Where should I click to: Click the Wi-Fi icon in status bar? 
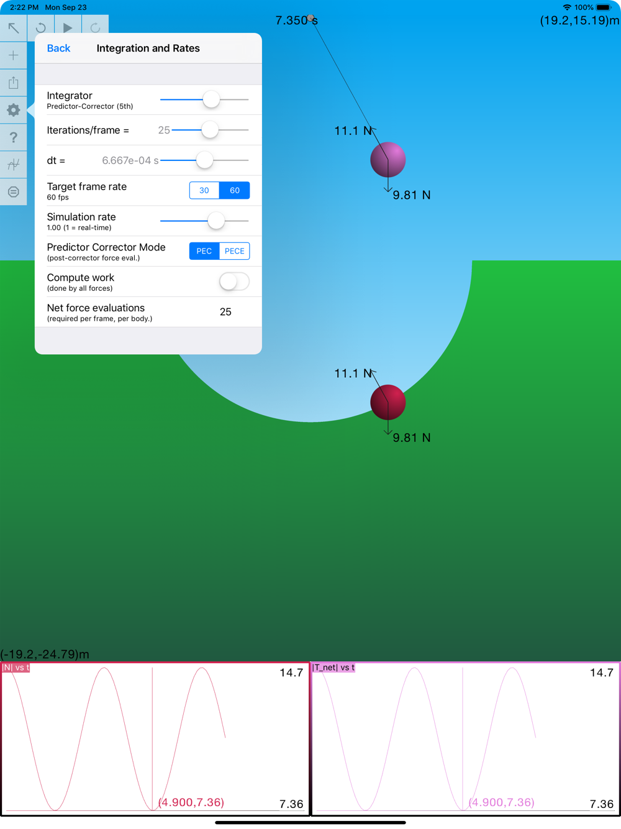point(567,7)
